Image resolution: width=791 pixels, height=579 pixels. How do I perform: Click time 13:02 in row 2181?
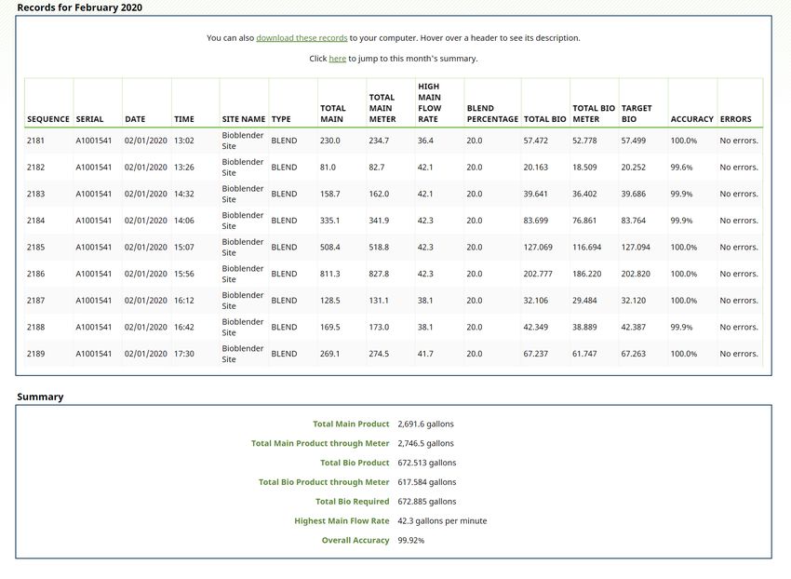coord(184,141)
